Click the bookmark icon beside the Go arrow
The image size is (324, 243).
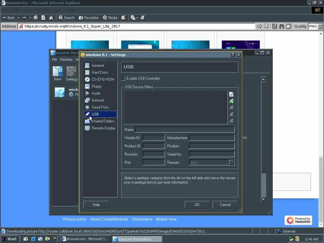[x=266, y=26]
